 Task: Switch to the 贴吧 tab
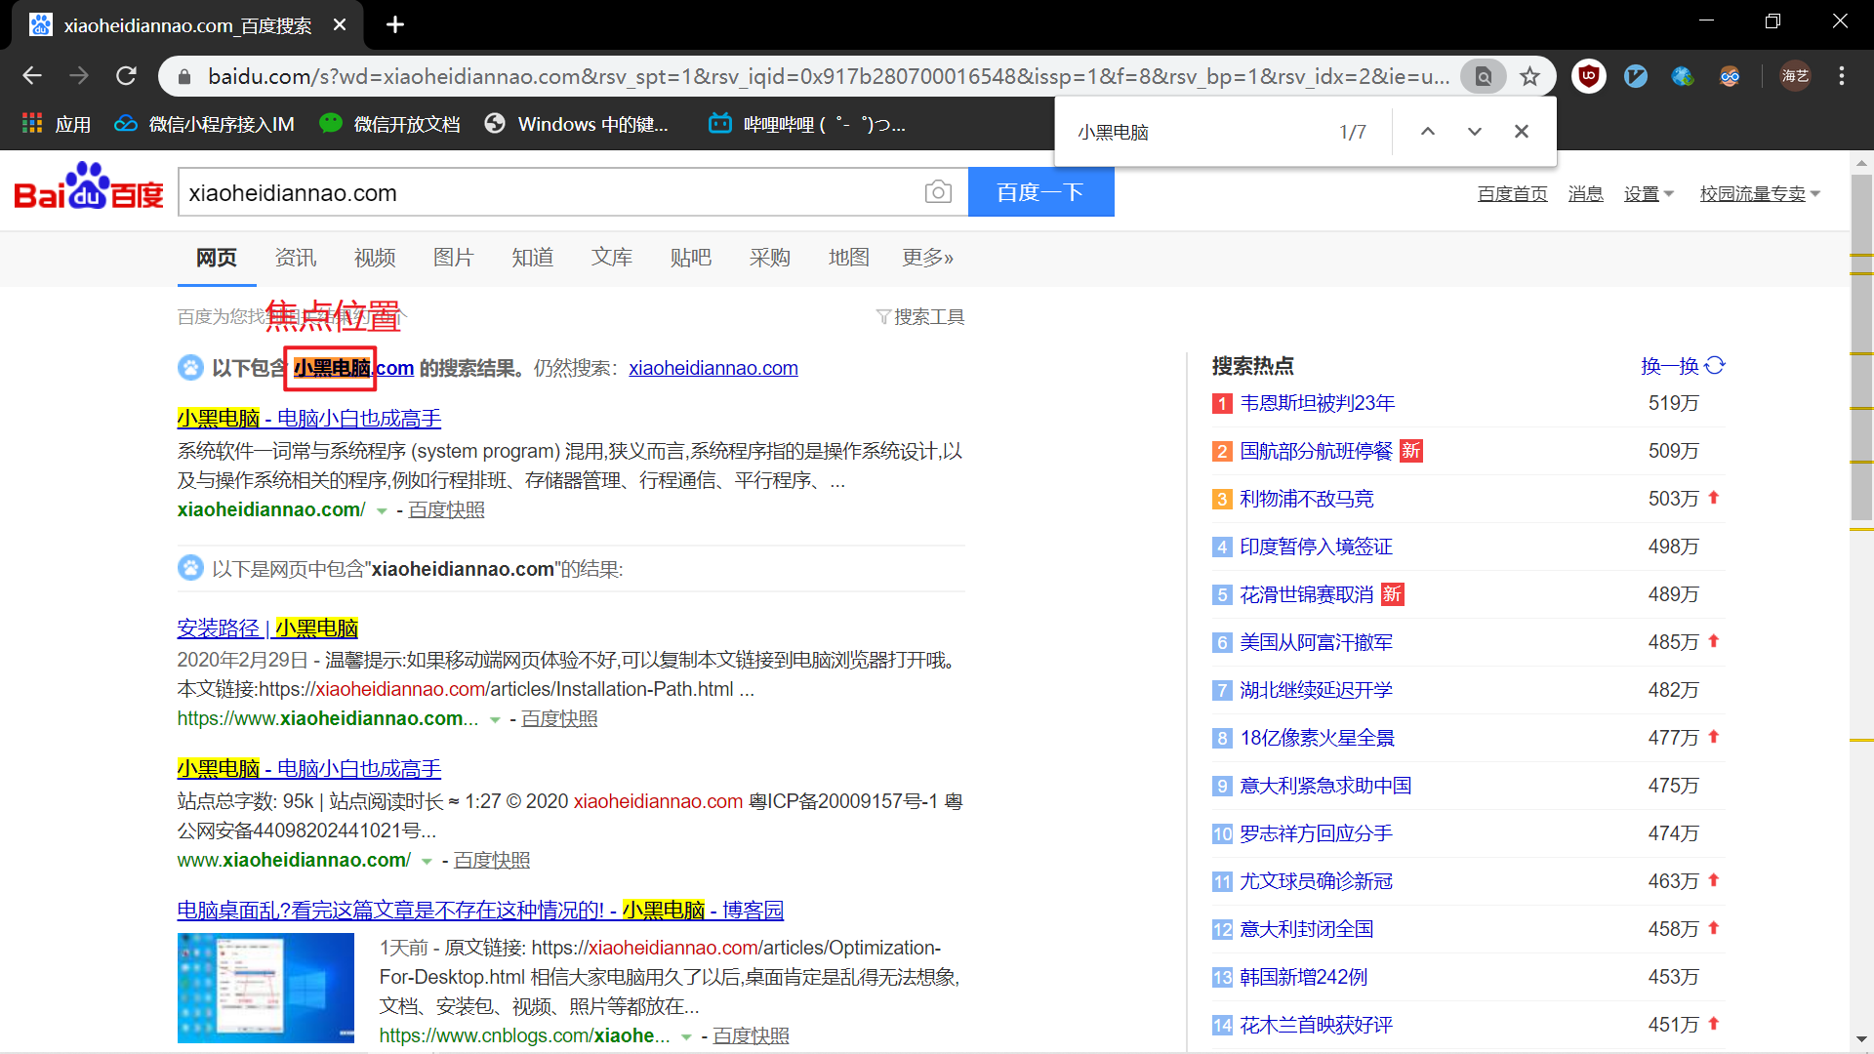point(691,258)
